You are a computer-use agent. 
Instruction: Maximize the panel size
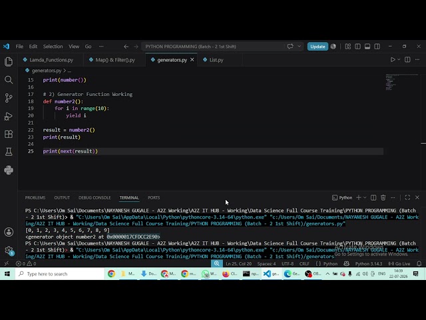(407, 197)
